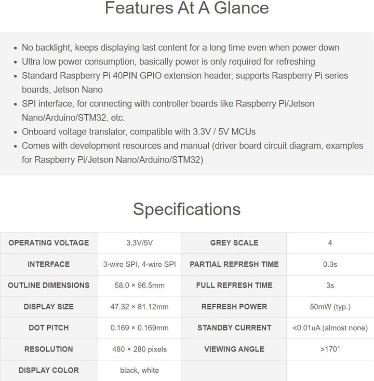Click the GREY SCALE label cell
The width and height of the screenshot is (374, 381).
[234, 243]
